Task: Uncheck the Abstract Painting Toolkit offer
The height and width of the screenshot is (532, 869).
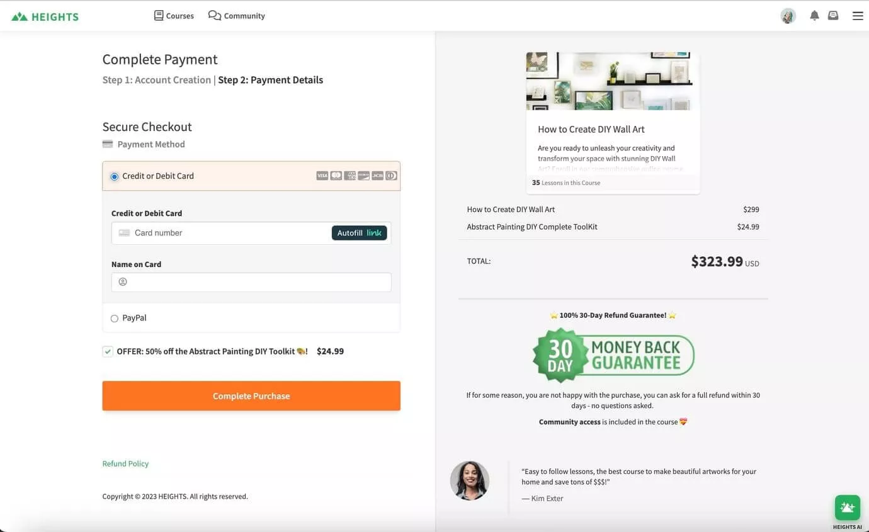Action: point(108,351)
